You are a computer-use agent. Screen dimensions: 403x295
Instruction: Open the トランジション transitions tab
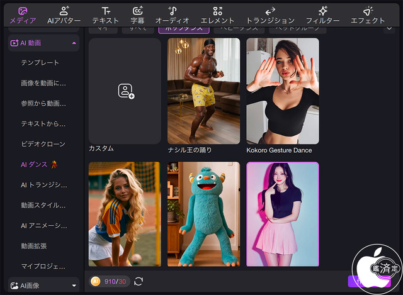pyautogui.click(x=270, y=15)
